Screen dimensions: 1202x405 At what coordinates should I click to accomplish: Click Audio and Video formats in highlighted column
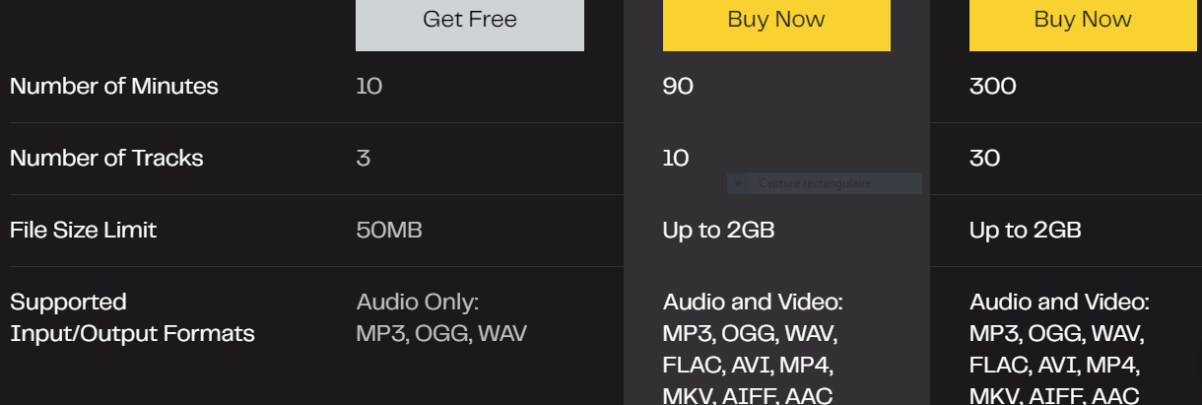tap(753, 348)
